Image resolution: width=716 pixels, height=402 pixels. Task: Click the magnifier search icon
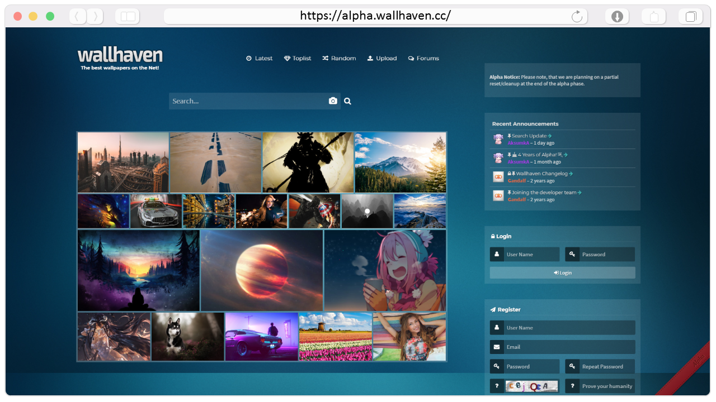point(347,101)
